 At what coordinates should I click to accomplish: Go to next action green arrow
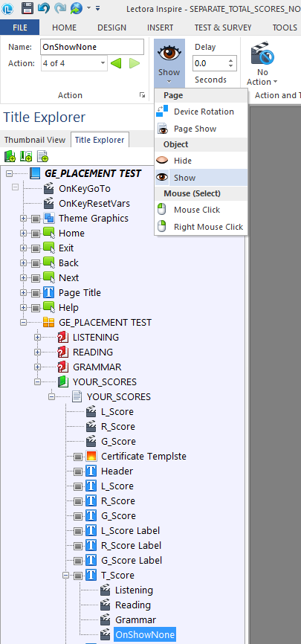135,63
